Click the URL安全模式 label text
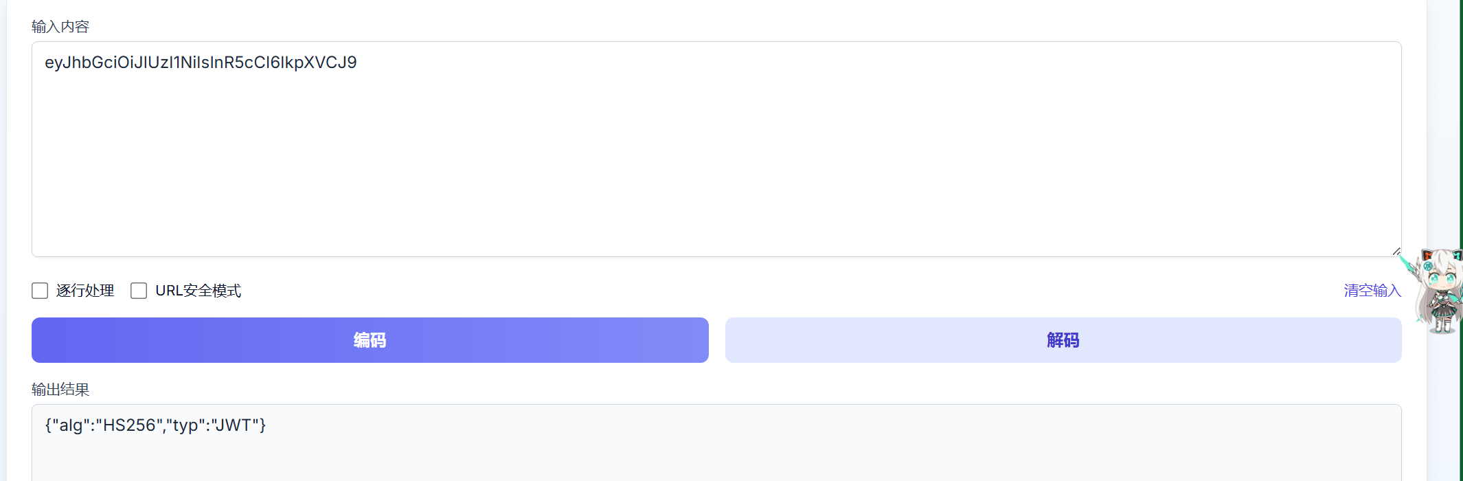This screenshot has height=481, width=1463. click(x=199, y=291)
